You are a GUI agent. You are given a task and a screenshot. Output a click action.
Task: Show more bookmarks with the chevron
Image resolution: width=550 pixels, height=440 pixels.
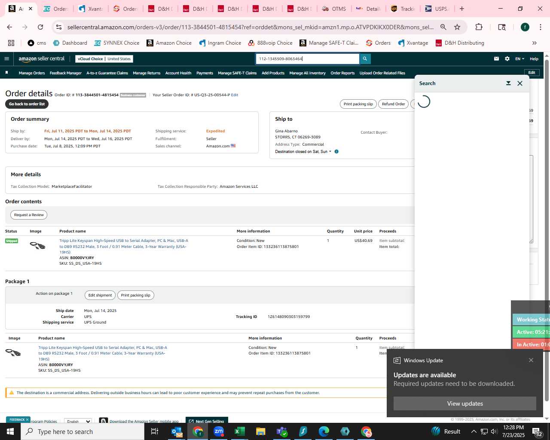[535, 43]
